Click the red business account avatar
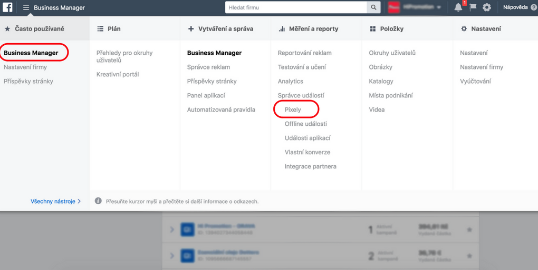 coord(394,7)
